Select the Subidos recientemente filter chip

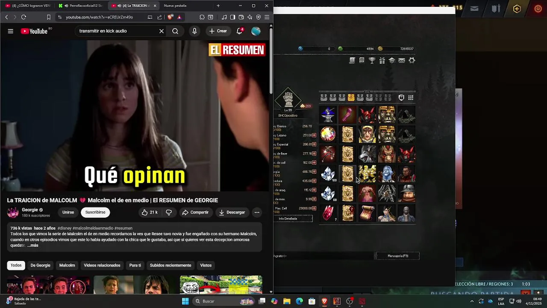[171, 265]
